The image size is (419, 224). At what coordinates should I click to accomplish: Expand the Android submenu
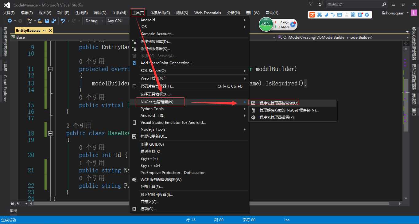pos(189,20)
